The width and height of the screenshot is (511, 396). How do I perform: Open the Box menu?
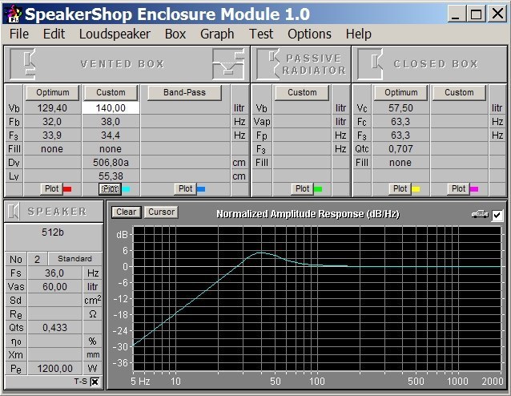pos(175,34)
